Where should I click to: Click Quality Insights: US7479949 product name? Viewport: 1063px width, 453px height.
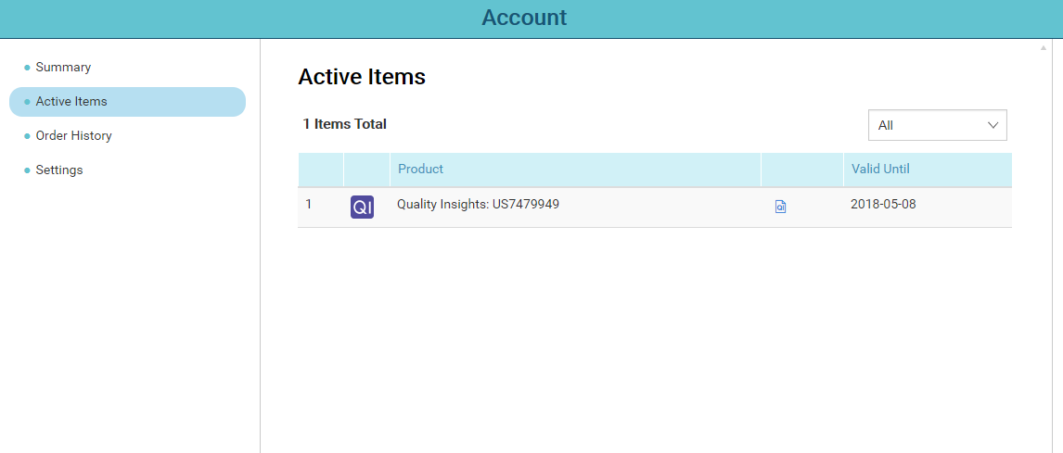point(478,204)
